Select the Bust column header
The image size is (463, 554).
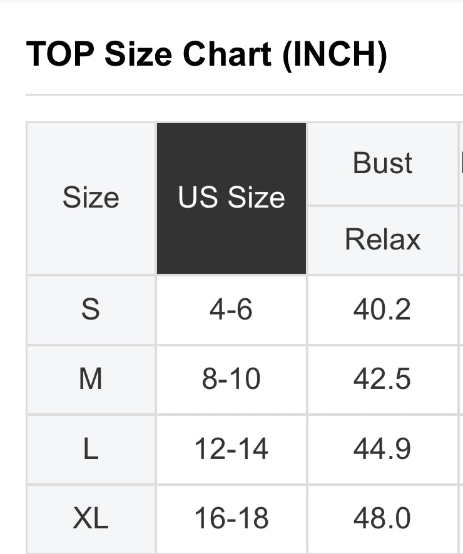[382, 163]
